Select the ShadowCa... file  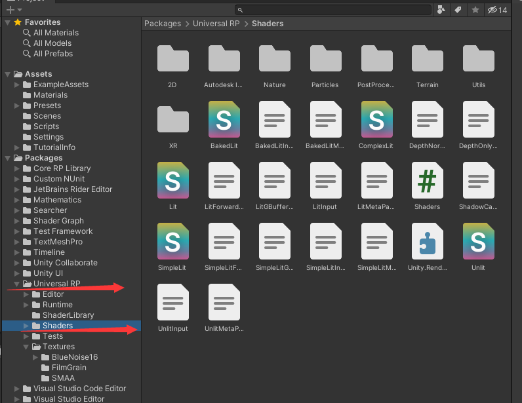coord(478,180)
